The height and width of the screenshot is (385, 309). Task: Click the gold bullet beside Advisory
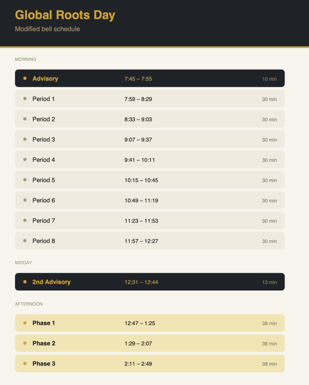(25, 78)
